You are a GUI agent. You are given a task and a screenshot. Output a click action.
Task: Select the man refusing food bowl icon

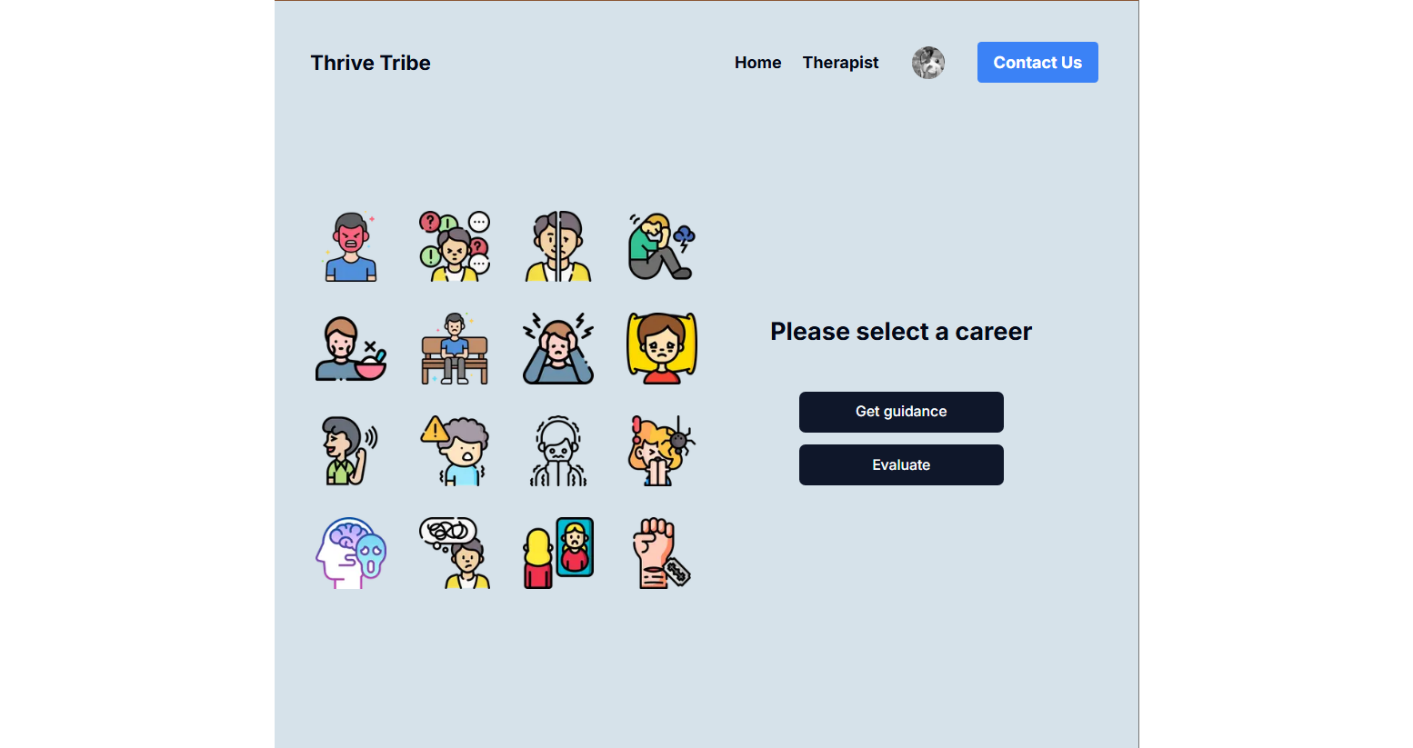pos(351,349)
